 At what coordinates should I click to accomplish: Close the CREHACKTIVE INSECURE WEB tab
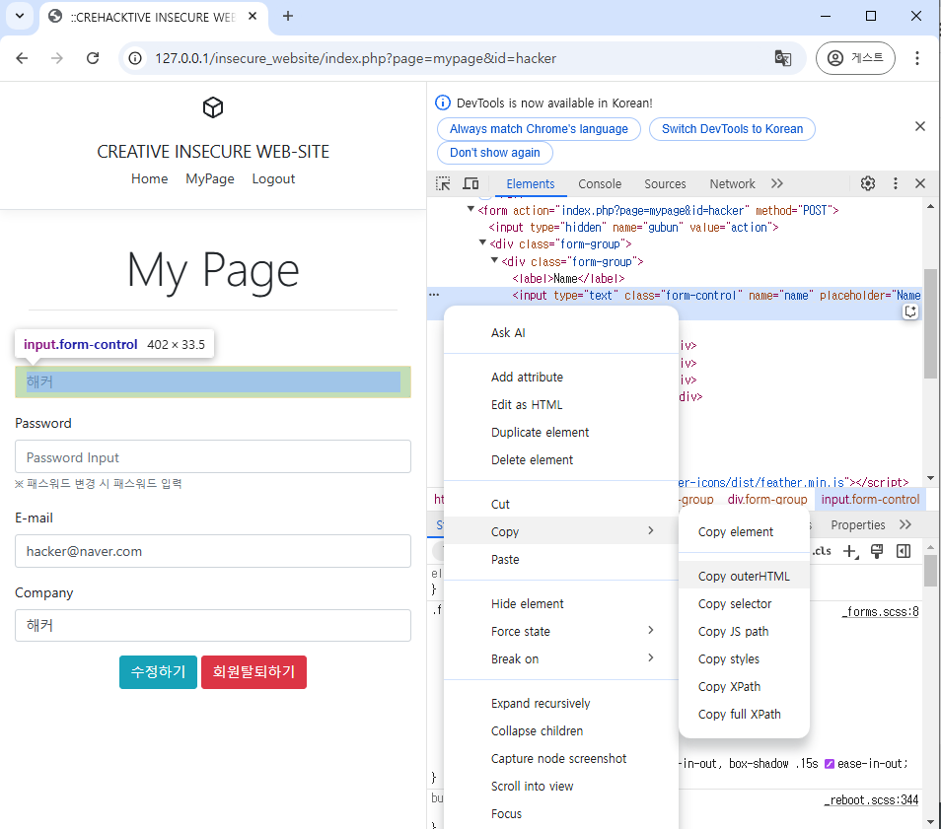click(253, 16)
